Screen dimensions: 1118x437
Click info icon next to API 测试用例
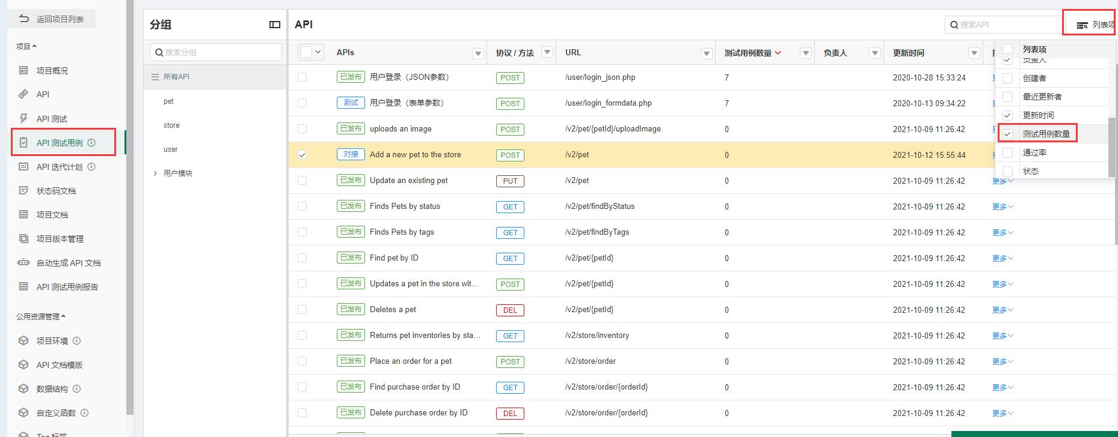[91, 143]
